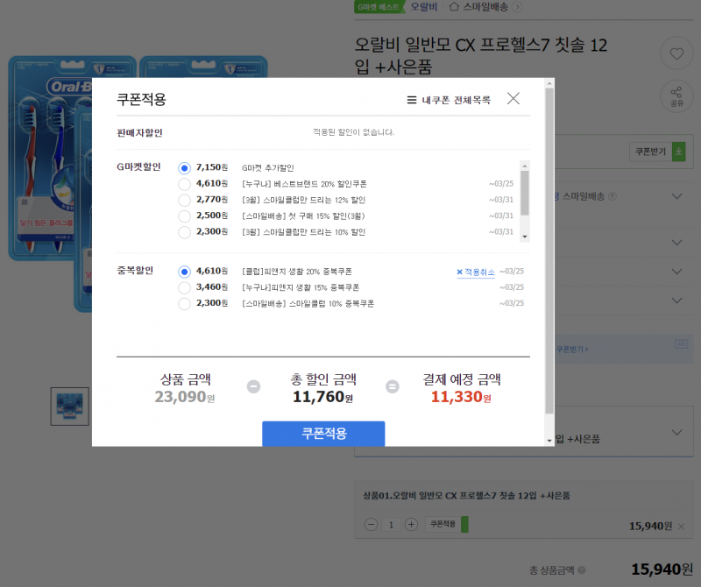Close the coupon apply dialog with the X
This screenshot has height=587, width=701.
[x=513, y=98]
